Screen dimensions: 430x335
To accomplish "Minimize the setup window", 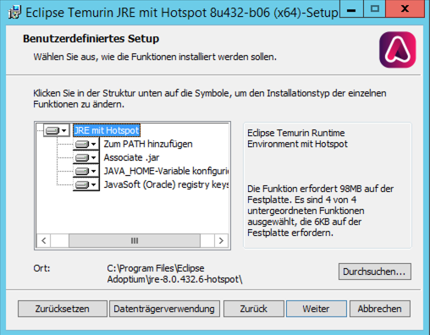I will click(351, 9).
